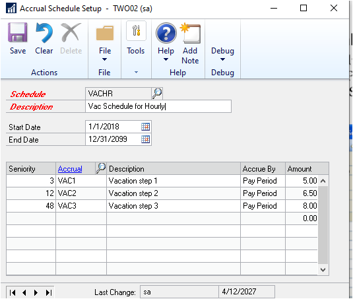Click the Accrue By column header
Viewport: 353px width, 299px height.
click(x=263, y=168)
